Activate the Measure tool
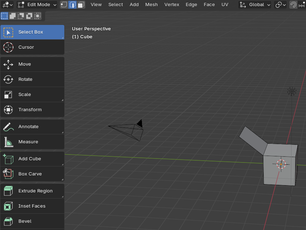Viewport: 306px width, 230px height. 32,142
